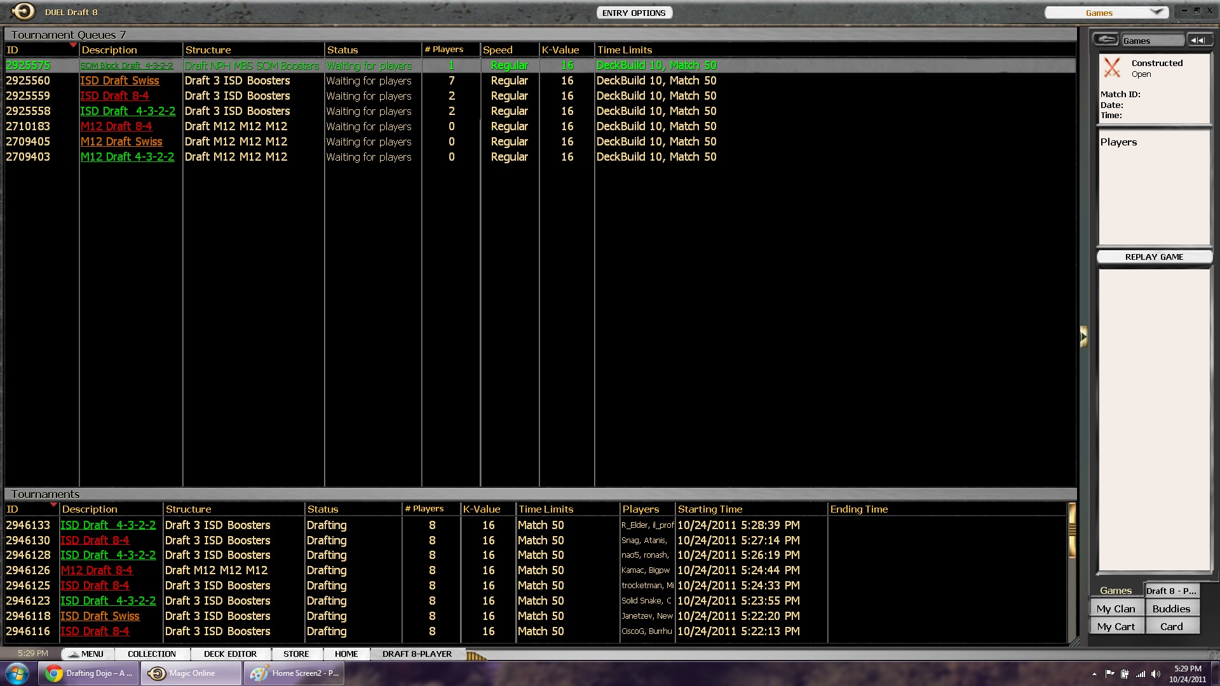The image size is (1220, 686).
Task: Switch to the COLLECTION tab
Action: tap(151, 654)
